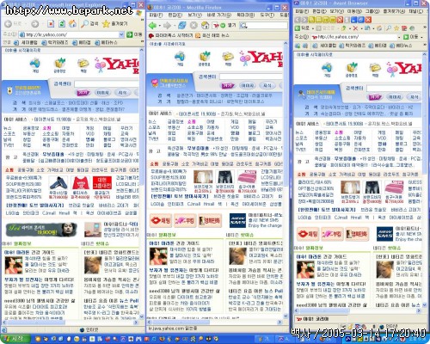Click game controller icon on Firefox Yahoo page
The image size is (430, 344).
pos(180,57)
